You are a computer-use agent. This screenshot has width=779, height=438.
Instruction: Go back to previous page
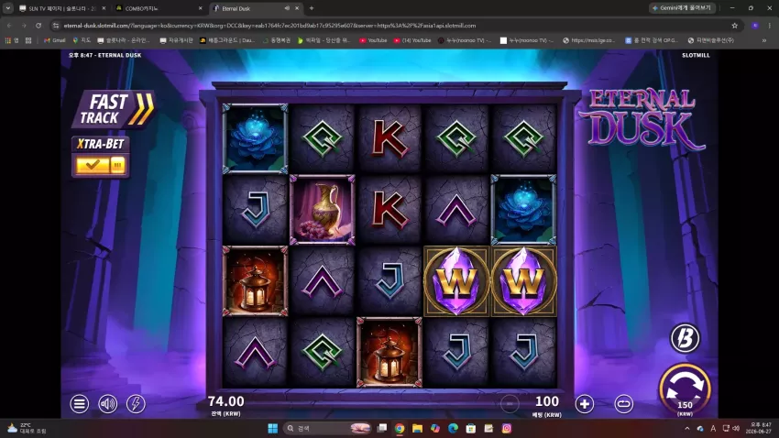(x=9, y=26)
